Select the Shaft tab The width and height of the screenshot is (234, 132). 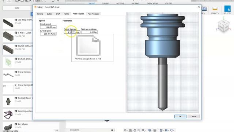pos(58,14)
